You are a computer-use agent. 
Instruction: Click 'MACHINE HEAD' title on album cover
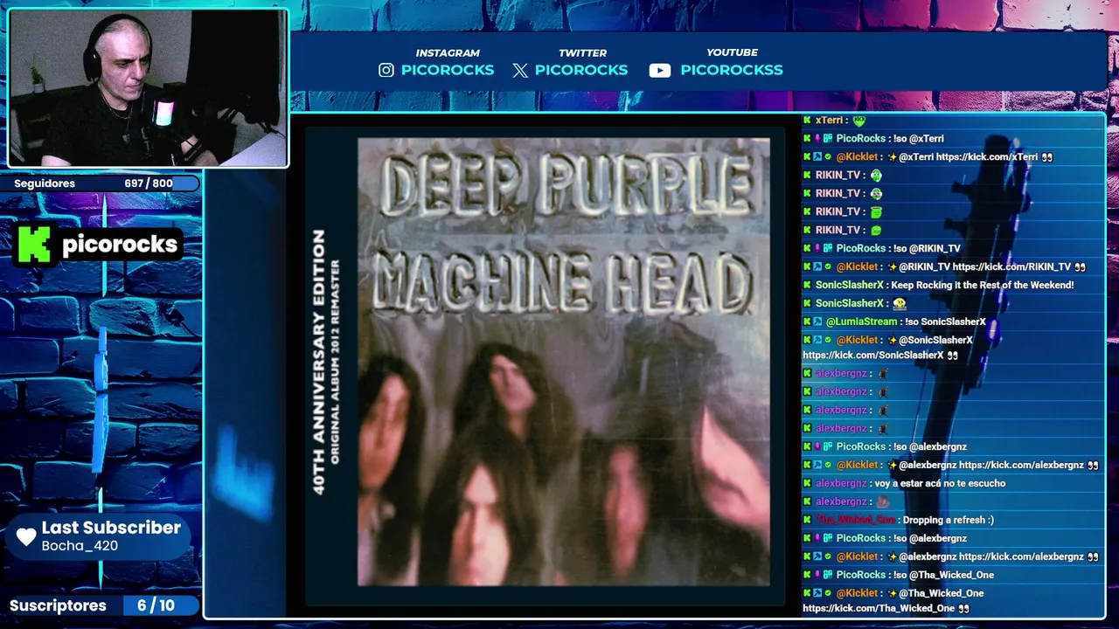coord(564,283)
